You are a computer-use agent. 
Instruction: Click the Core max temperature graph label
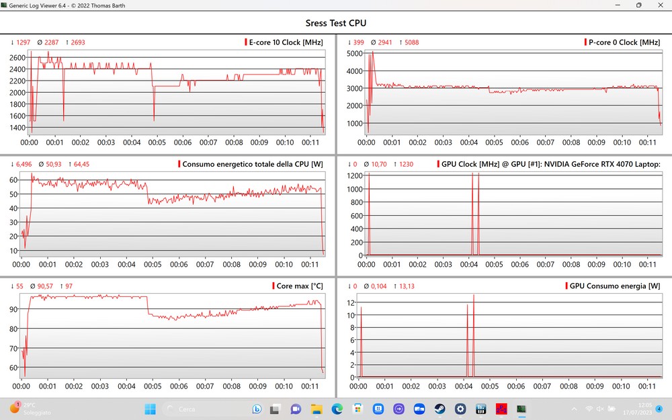click(x=300, y=286)
